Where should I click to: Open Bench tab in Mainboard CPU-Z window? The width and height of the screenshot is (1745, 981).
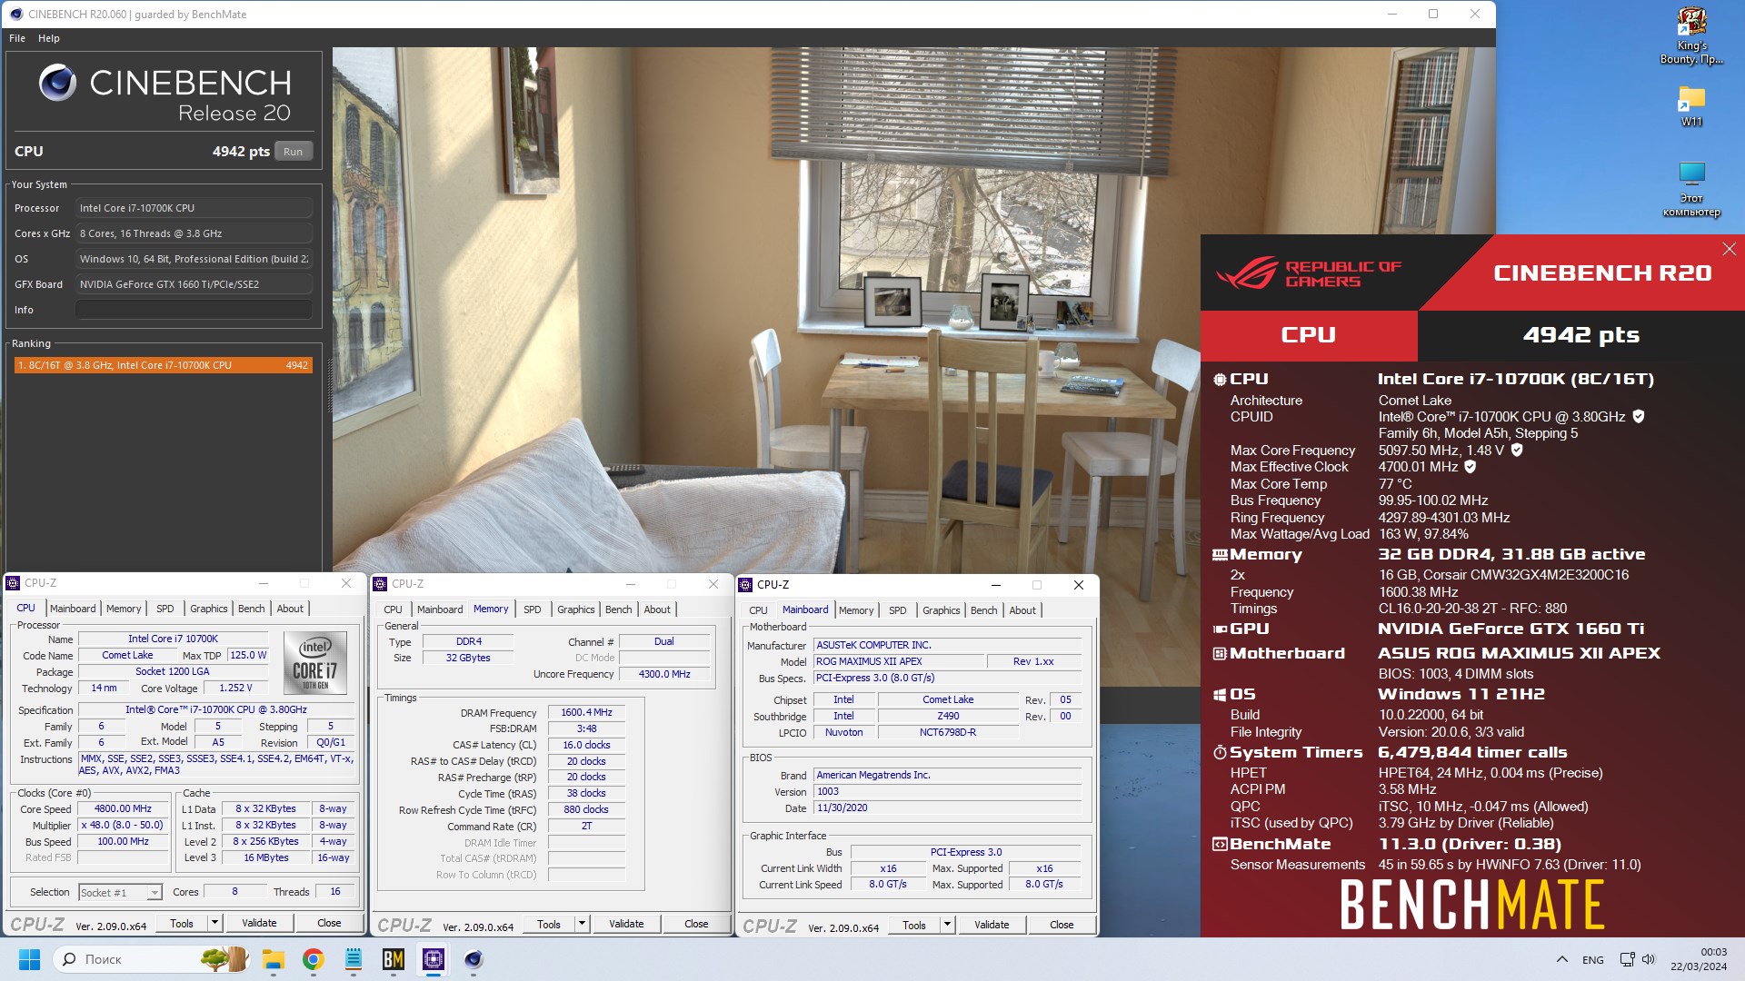[983, 610]
